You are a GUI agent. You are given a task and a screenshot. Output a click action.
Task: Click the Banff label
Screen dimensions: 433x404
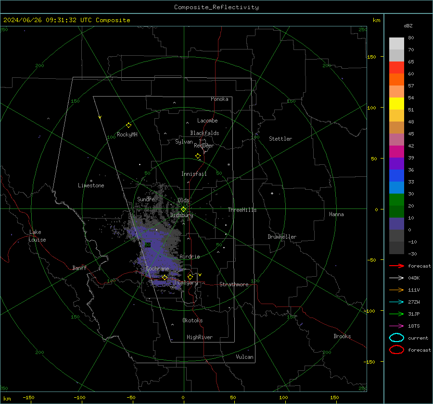(79, 268)
